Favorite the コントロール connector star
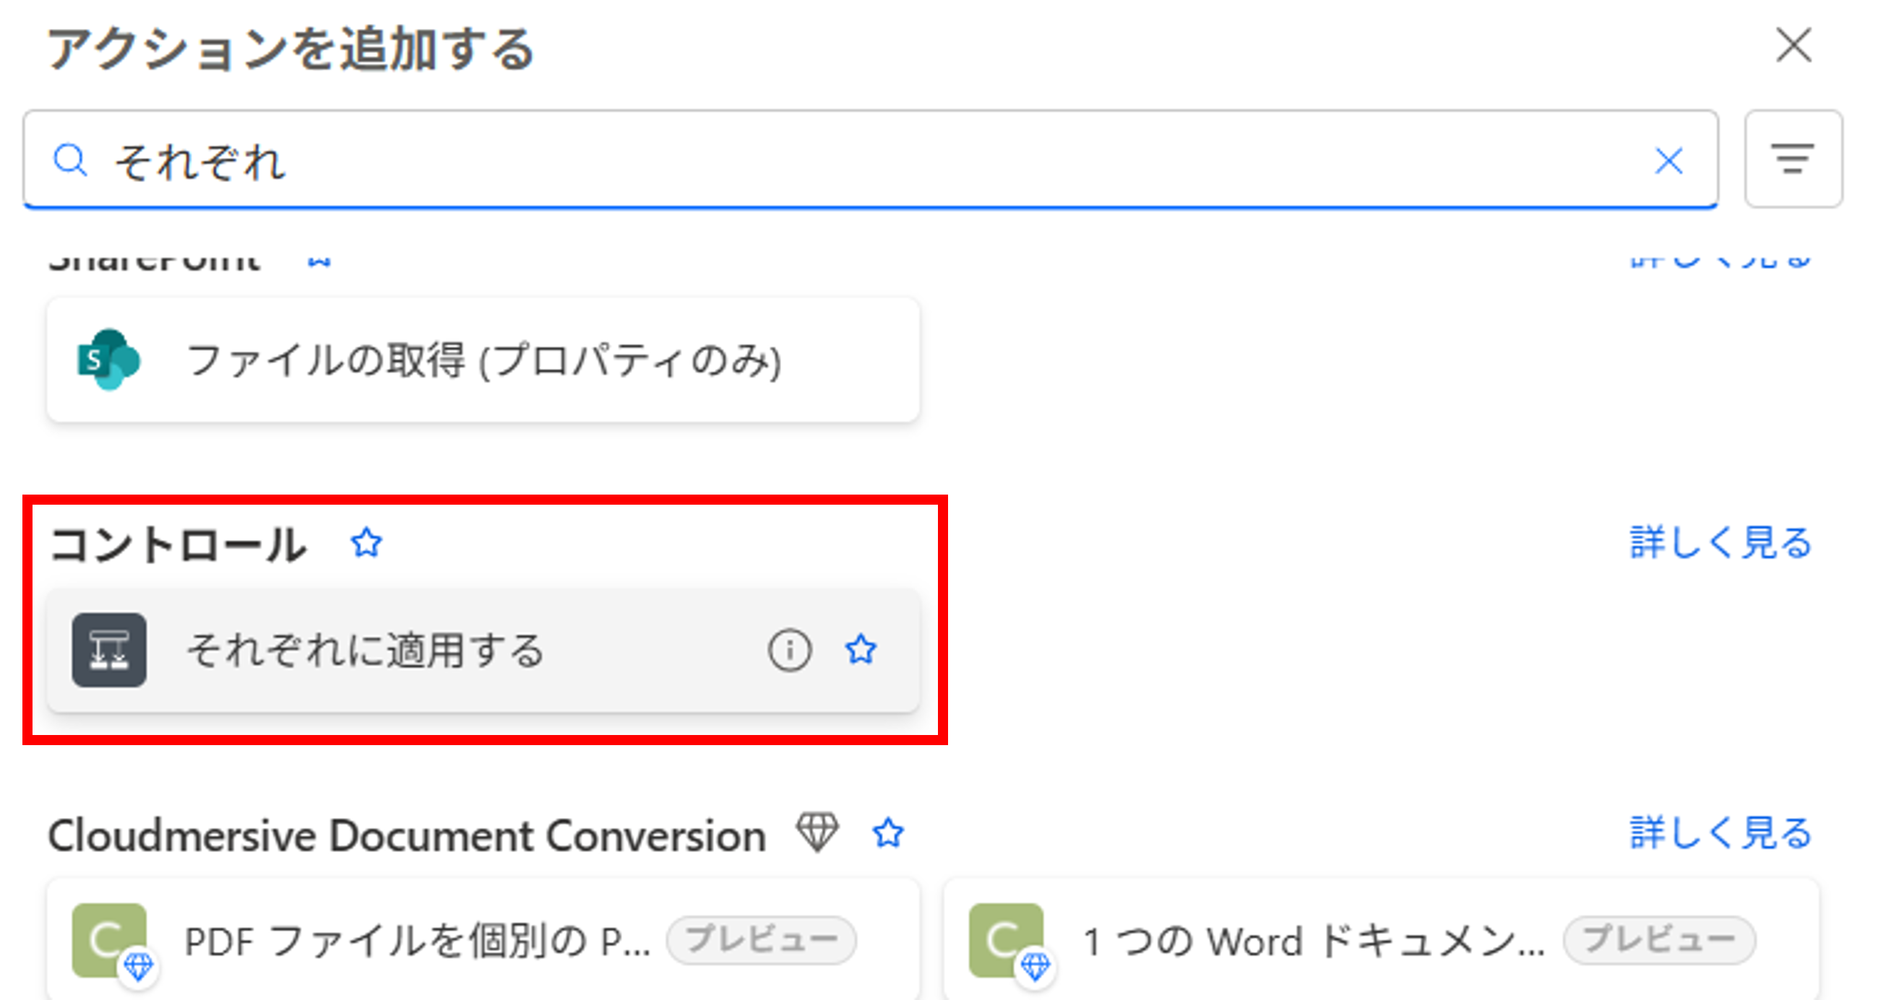This screenshot has height=1000, width=1886. click(366, 543)
